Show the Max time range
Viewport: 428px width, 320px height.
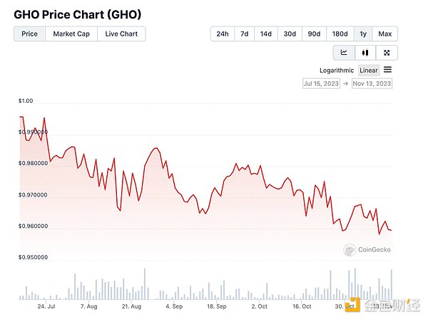pos(385,34)
